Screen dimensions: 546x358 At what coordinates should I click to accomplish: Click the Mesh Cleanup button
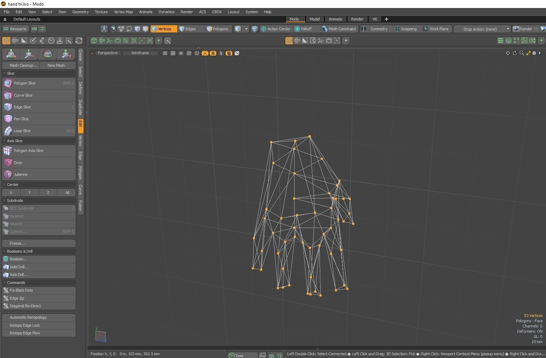point(21,65)
